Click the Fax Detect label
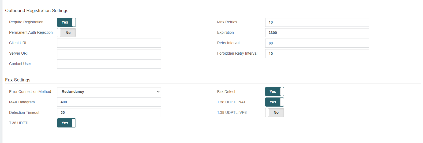The width and height of the screenshot is (423, 143). (x=226, y=92)
